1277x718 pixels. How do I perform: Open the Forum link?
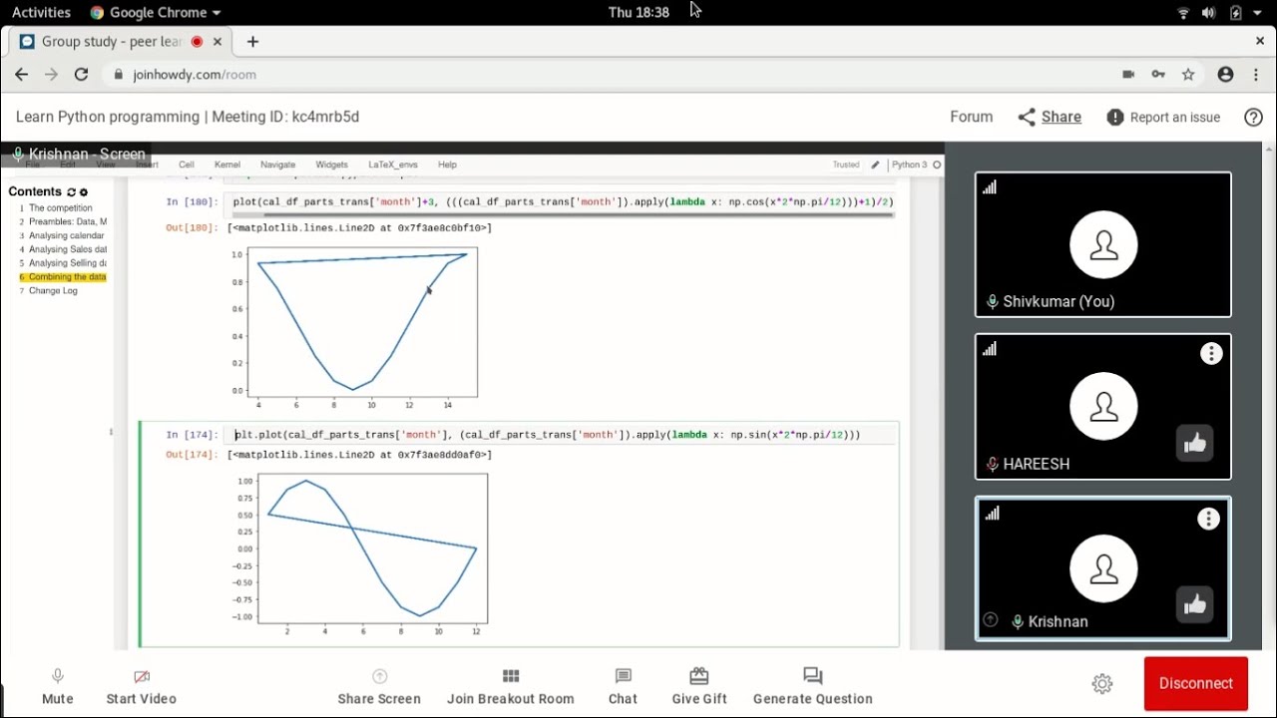(971, 117)
